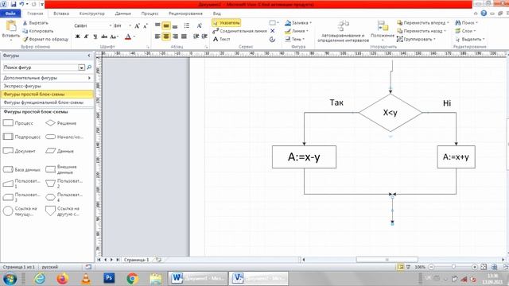Open the Calibri font name dropdown
The height and width of the screenshot is (286, 509).
pyautogui.click(x=111, y=25)
